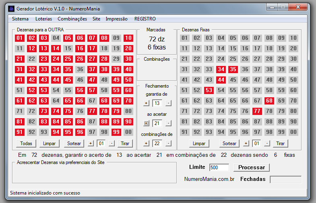Viewport: 316px width, 203px height.
Task: Click Sortear under Dezenas Fixas
Action: click(x=229, y=144)
